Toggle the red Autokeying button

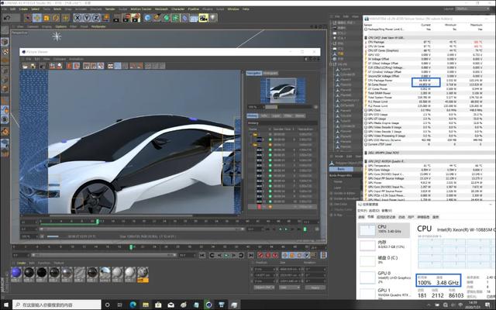click(x=268, y=255)
